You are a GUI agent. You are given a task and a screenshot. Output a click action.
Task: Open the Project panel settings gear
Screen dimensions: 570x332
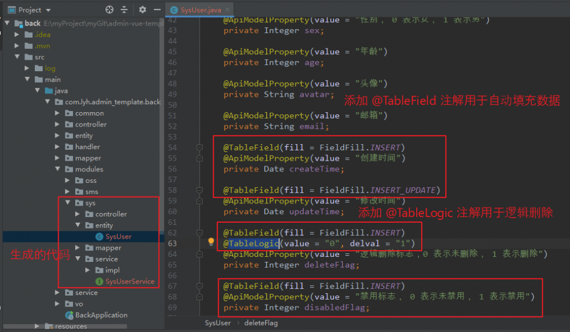[x=142, y=10]
